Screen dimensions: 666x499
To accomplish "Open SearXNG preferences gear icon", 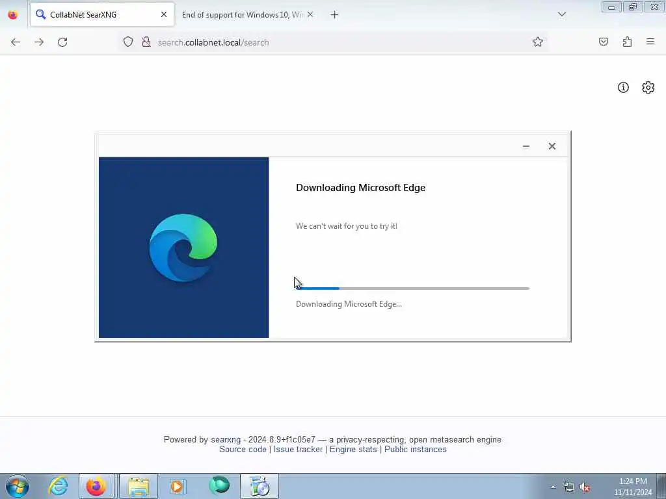I will tap(648, 88).
